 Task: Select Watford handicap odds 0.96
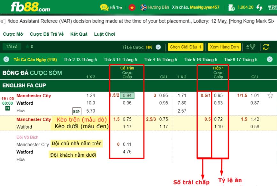127,103
